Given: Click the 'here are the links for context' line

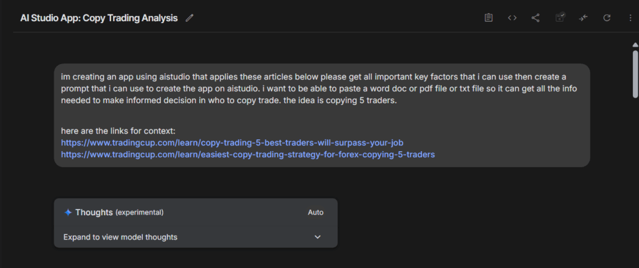Looking at the screenshot, I should [118, 131].
